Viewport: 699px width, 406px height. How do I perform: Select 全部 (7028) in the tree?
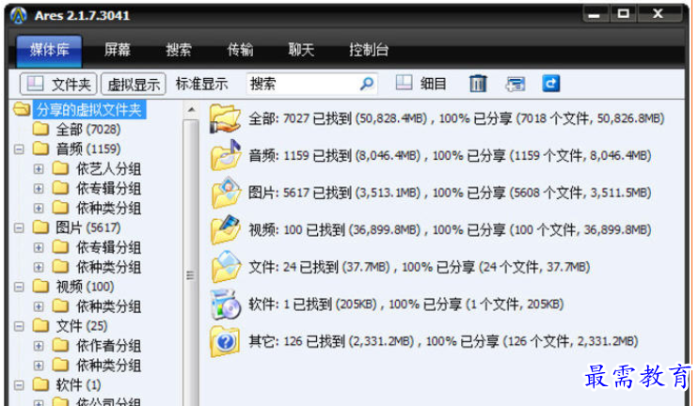(88, 130)
